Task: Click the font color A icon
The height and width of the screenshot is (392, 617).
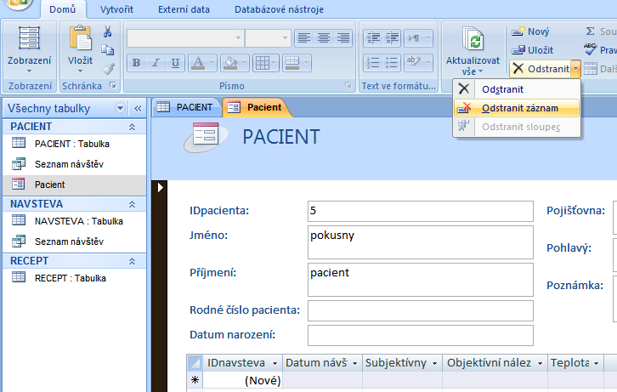Action: (198, 63)
